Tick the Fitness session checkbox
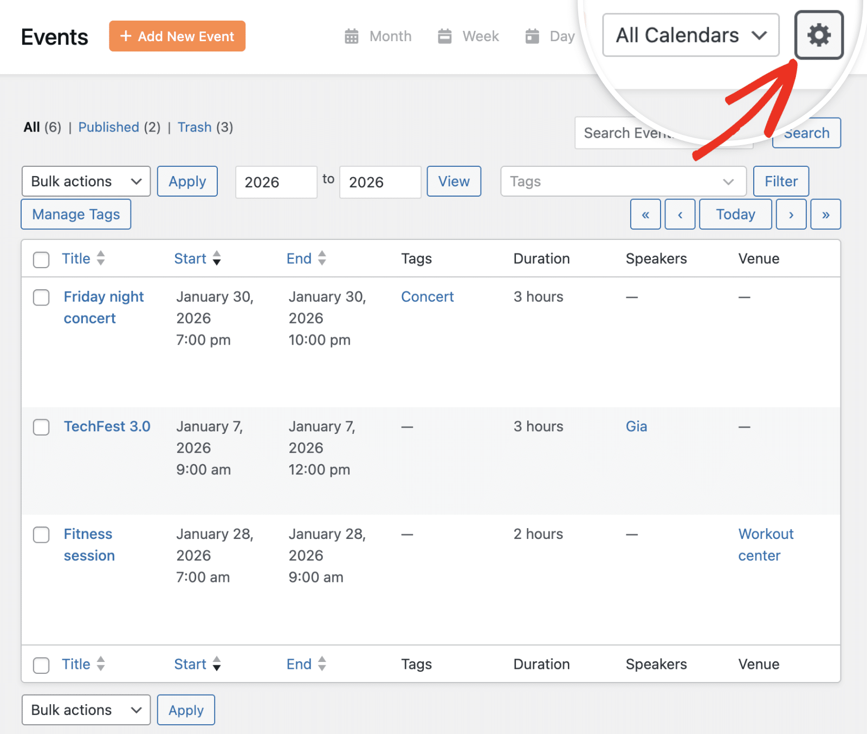 [x=41, y=535]
